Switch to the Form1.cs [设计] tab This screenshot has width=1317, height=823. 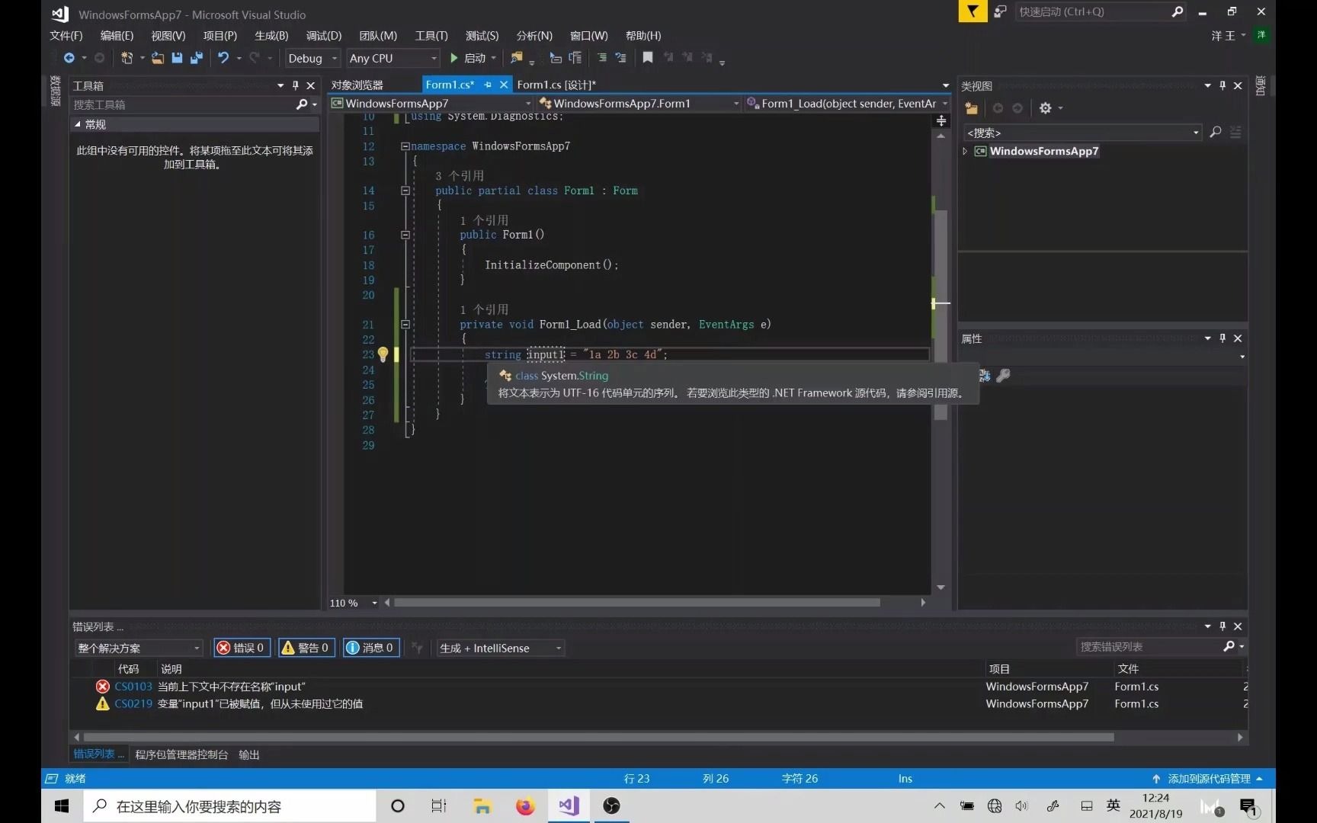[557, 85]
